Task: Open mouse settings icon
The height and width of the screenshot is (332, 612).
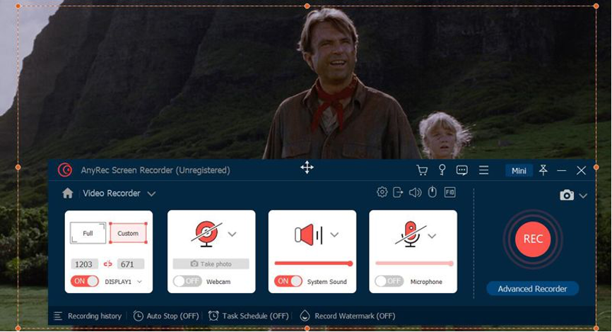Action: coord(432,192)
